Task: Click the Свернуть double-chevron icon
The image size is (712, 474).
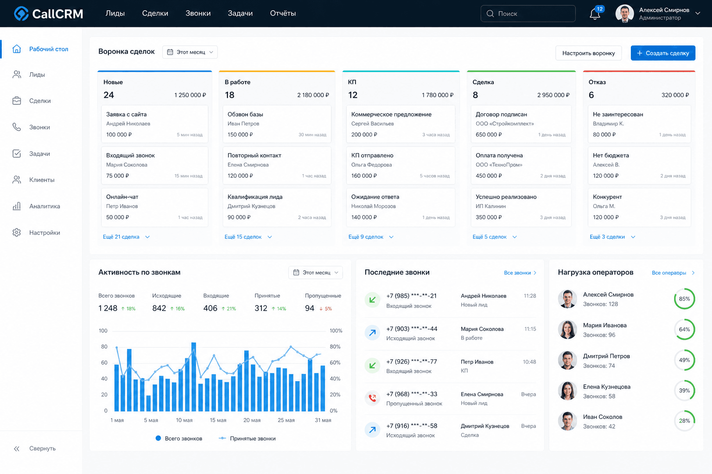Action: click(x=17, y=449)
